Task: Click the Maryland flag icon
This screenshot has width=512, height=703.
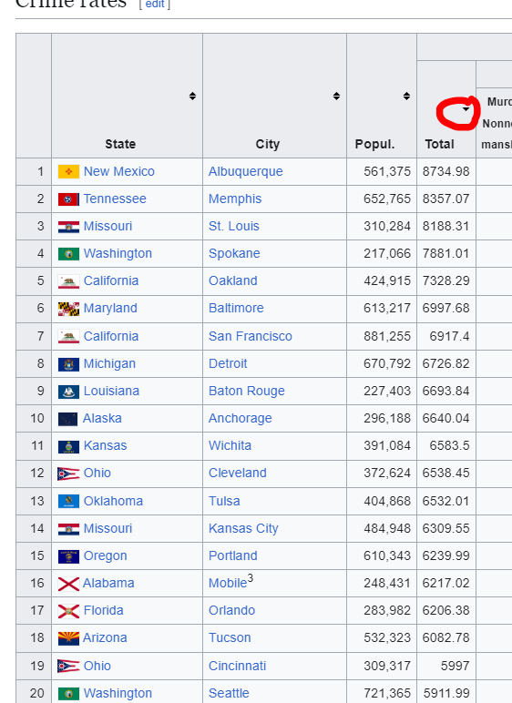Action: pyautogui.click(x=68, y=309)
